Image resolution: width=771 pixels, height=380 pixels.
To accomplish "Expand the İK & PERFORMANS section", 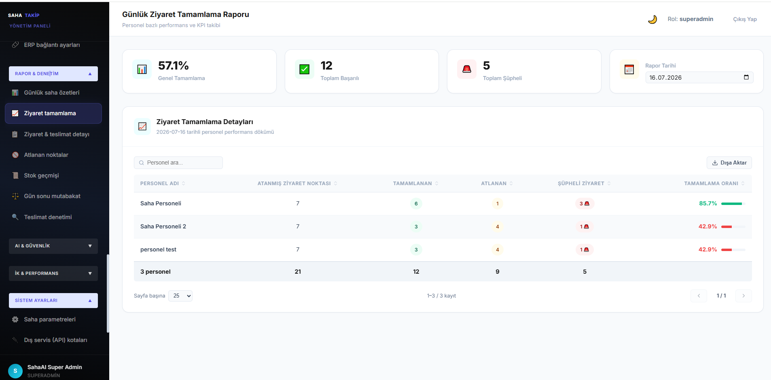I will [53, 273].
